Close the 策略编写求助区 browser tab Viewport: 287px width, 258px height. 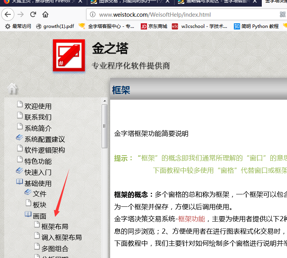coord(254,1)
